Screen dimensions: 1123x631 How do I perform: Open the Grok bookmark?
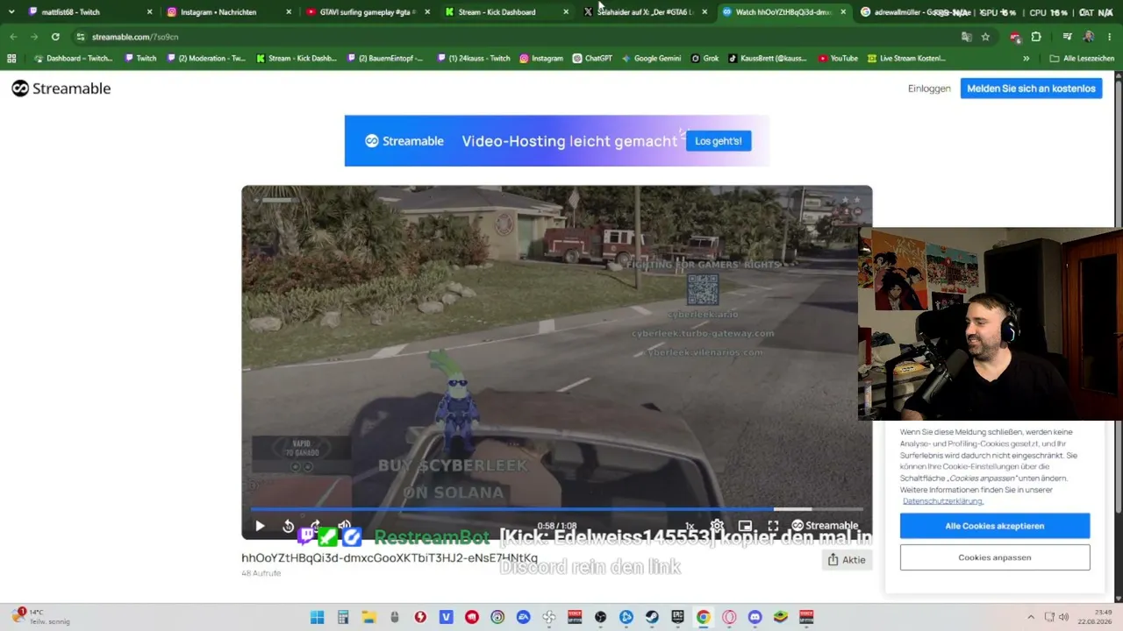pos(705,58)
